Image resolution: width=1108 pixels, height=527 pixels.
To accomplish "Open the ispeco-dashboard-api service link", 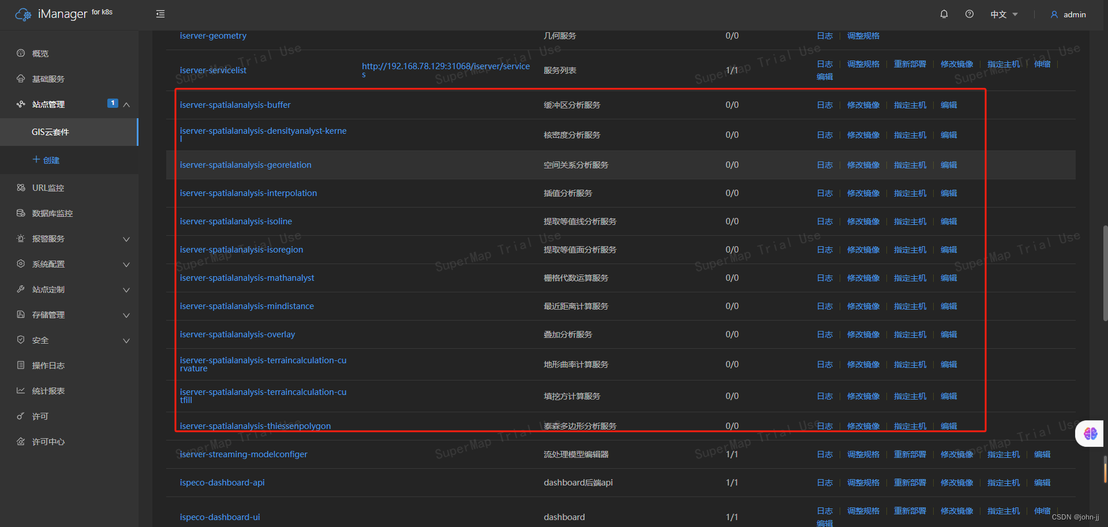I will (x=222, y=483).
